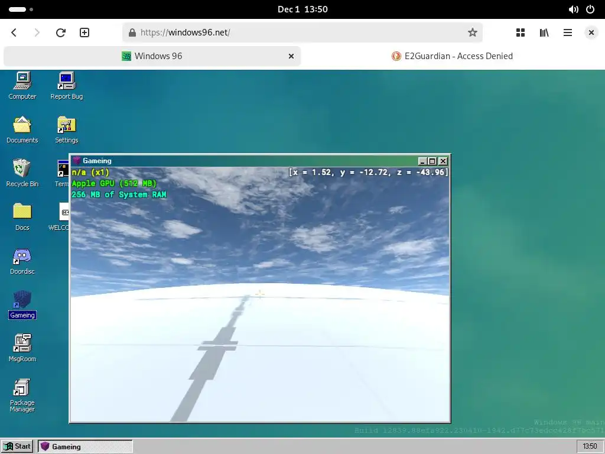Open the browser library/bookmarks panel
Viewport: 605px width, 454px height.
[x=544, y=33]
